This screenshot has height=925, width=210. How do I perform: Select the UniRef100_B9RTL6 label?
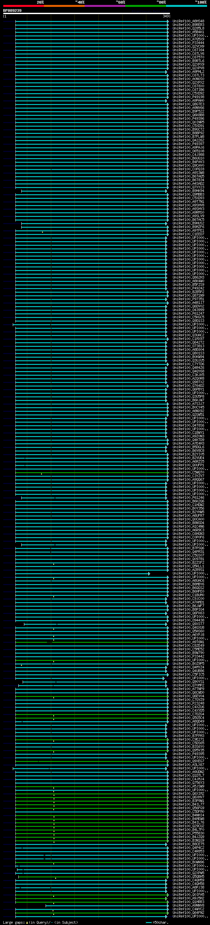click(188, 61)
